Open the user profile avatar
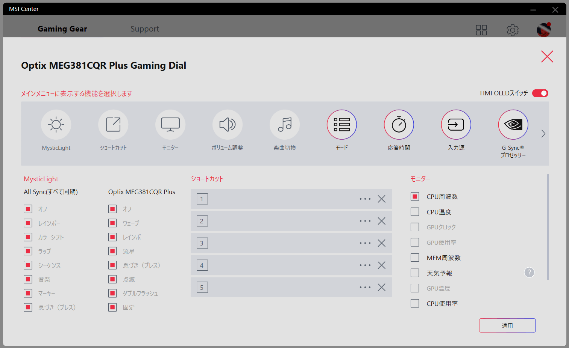The height and width of the screenshot is (348, 569). 544,30
